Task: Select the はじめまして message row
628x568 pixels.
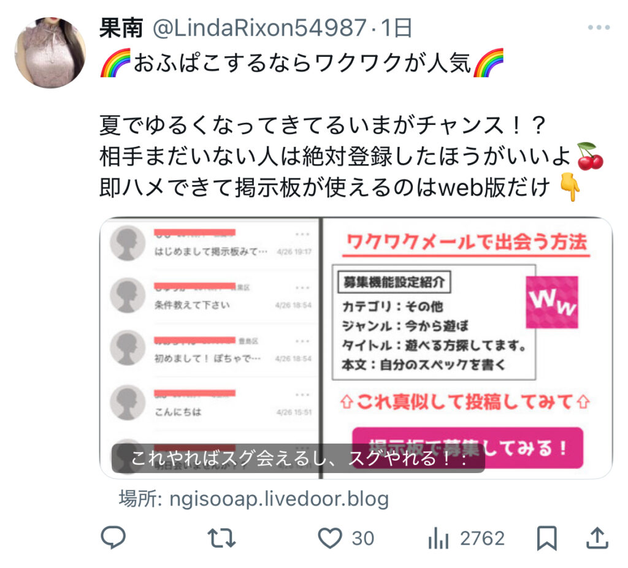Action: pos(212,243)
